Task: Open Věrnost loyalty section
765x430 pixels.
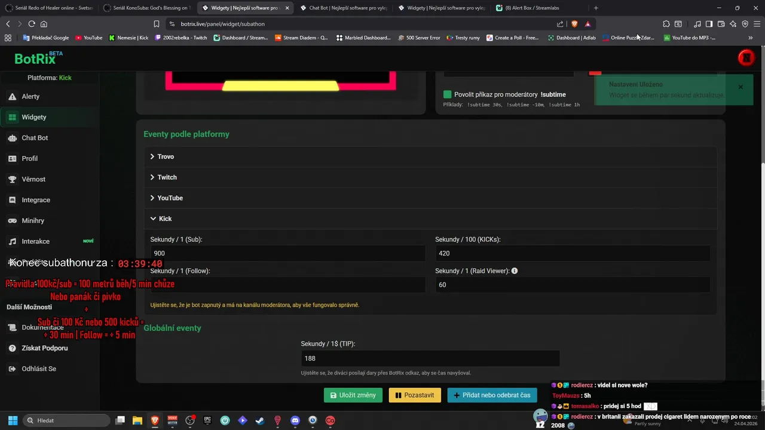Action: pyautogui.click(x=50, y=179)
